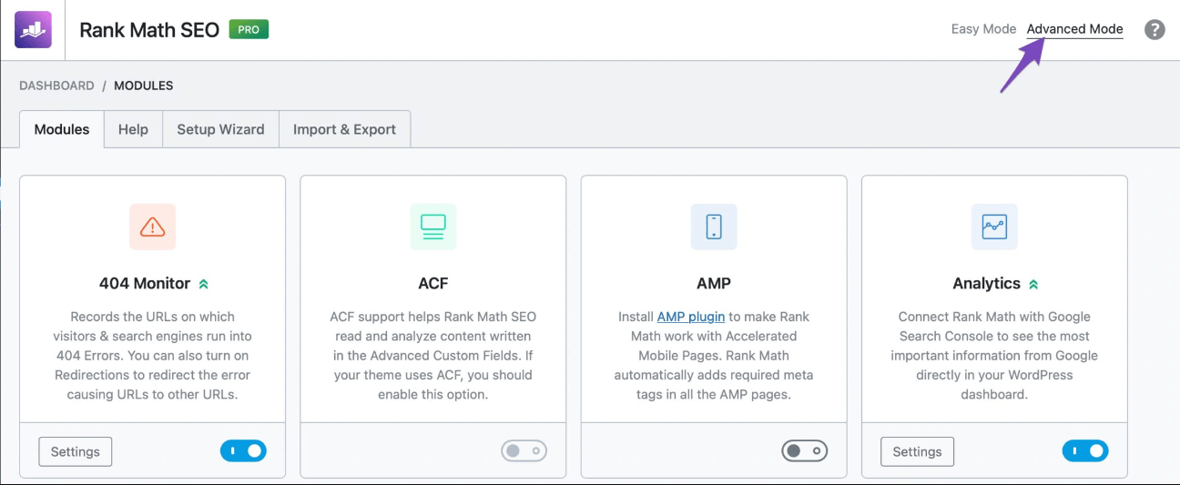Image resolution: width=1180 pixels, height=485 pixels.
Task: Switch to Easy Mode
Action: [983, 29]
